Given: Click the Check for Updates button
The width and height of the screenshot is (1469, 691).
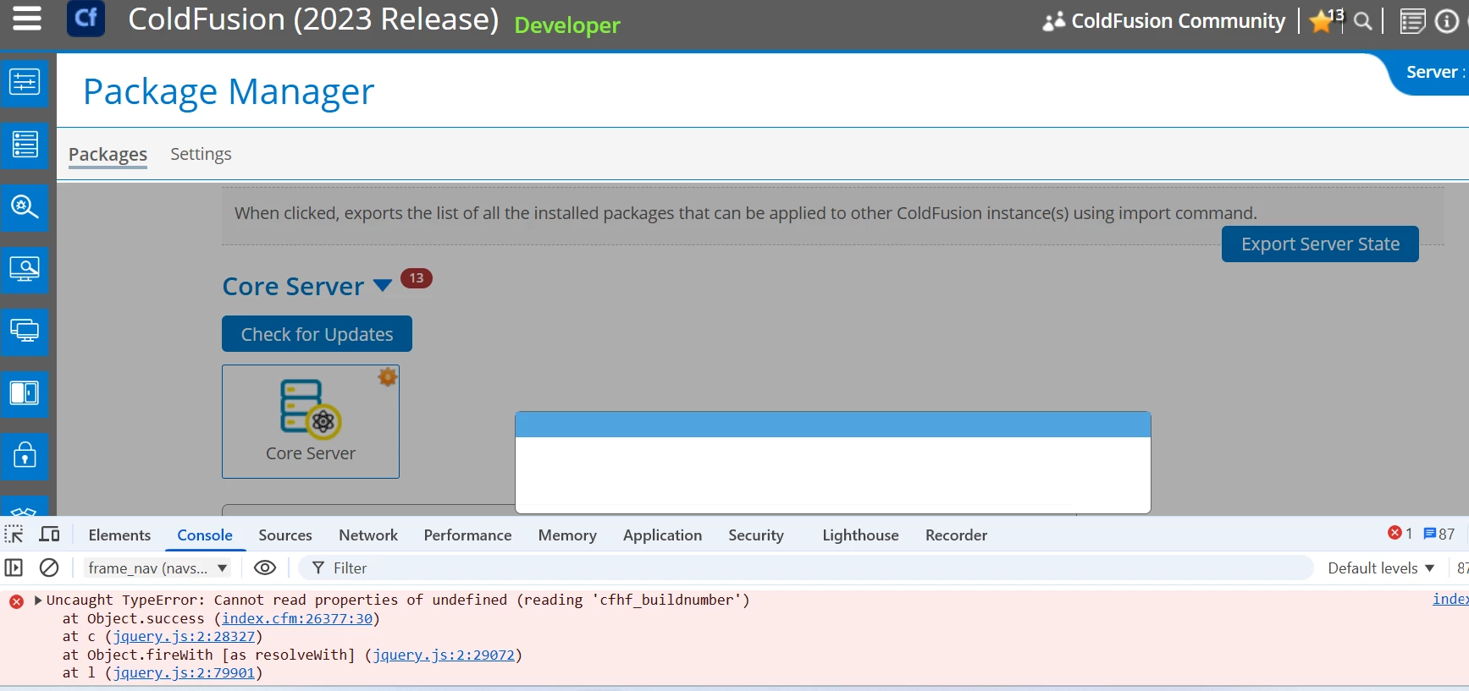Looking at the screenshot, I should pyautogui.click(x=317, y=334).
